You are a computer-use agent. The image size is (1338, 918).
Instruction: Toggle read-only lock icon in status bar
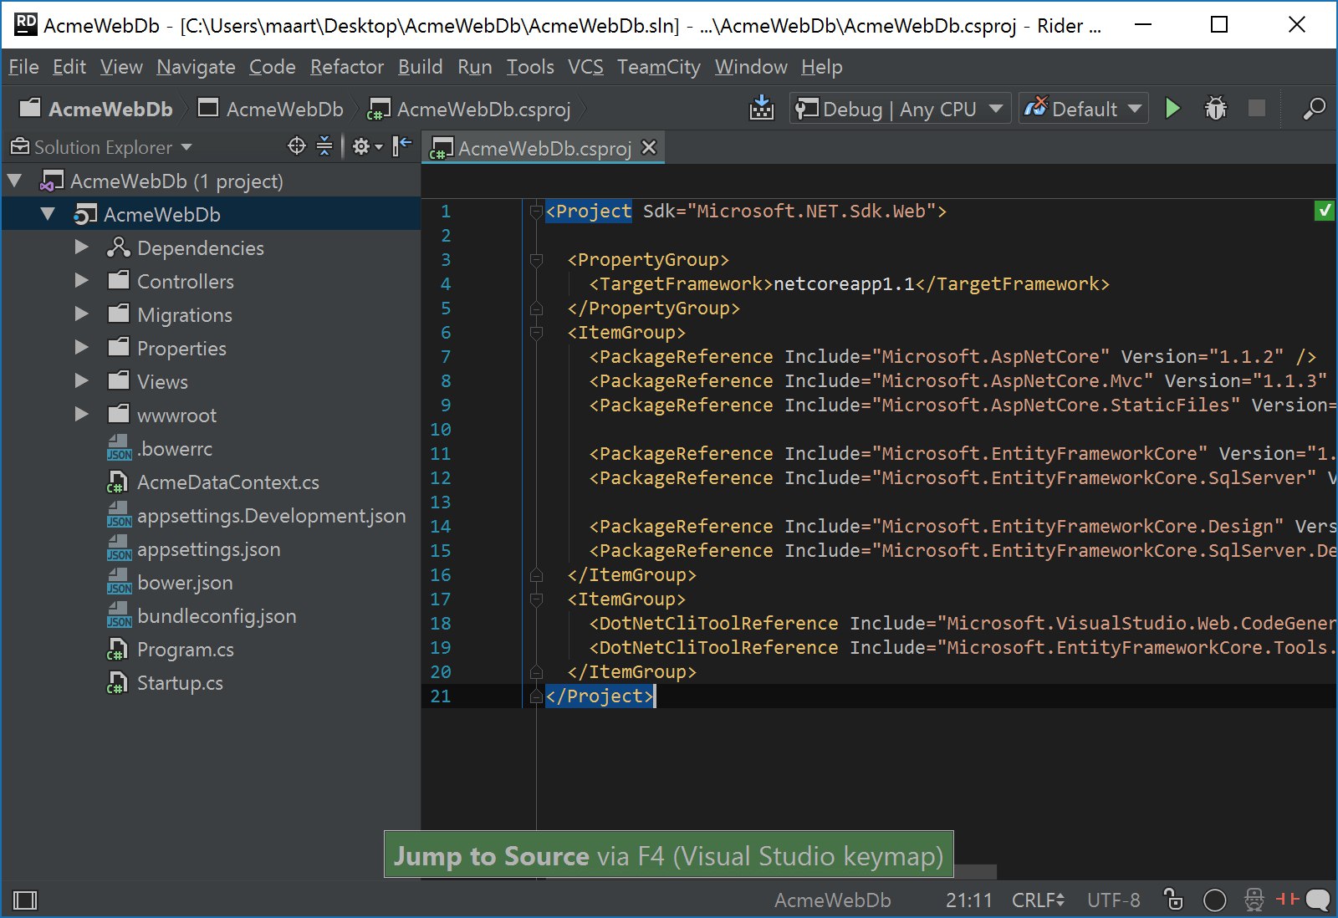pyautogui.click(x=1173, y=900)
